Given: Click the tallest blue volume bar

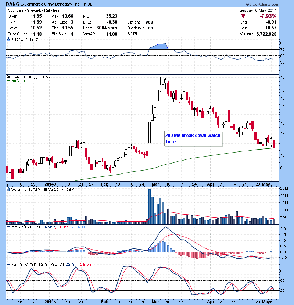Looking at the screenshot, I should tap(150, 207).
